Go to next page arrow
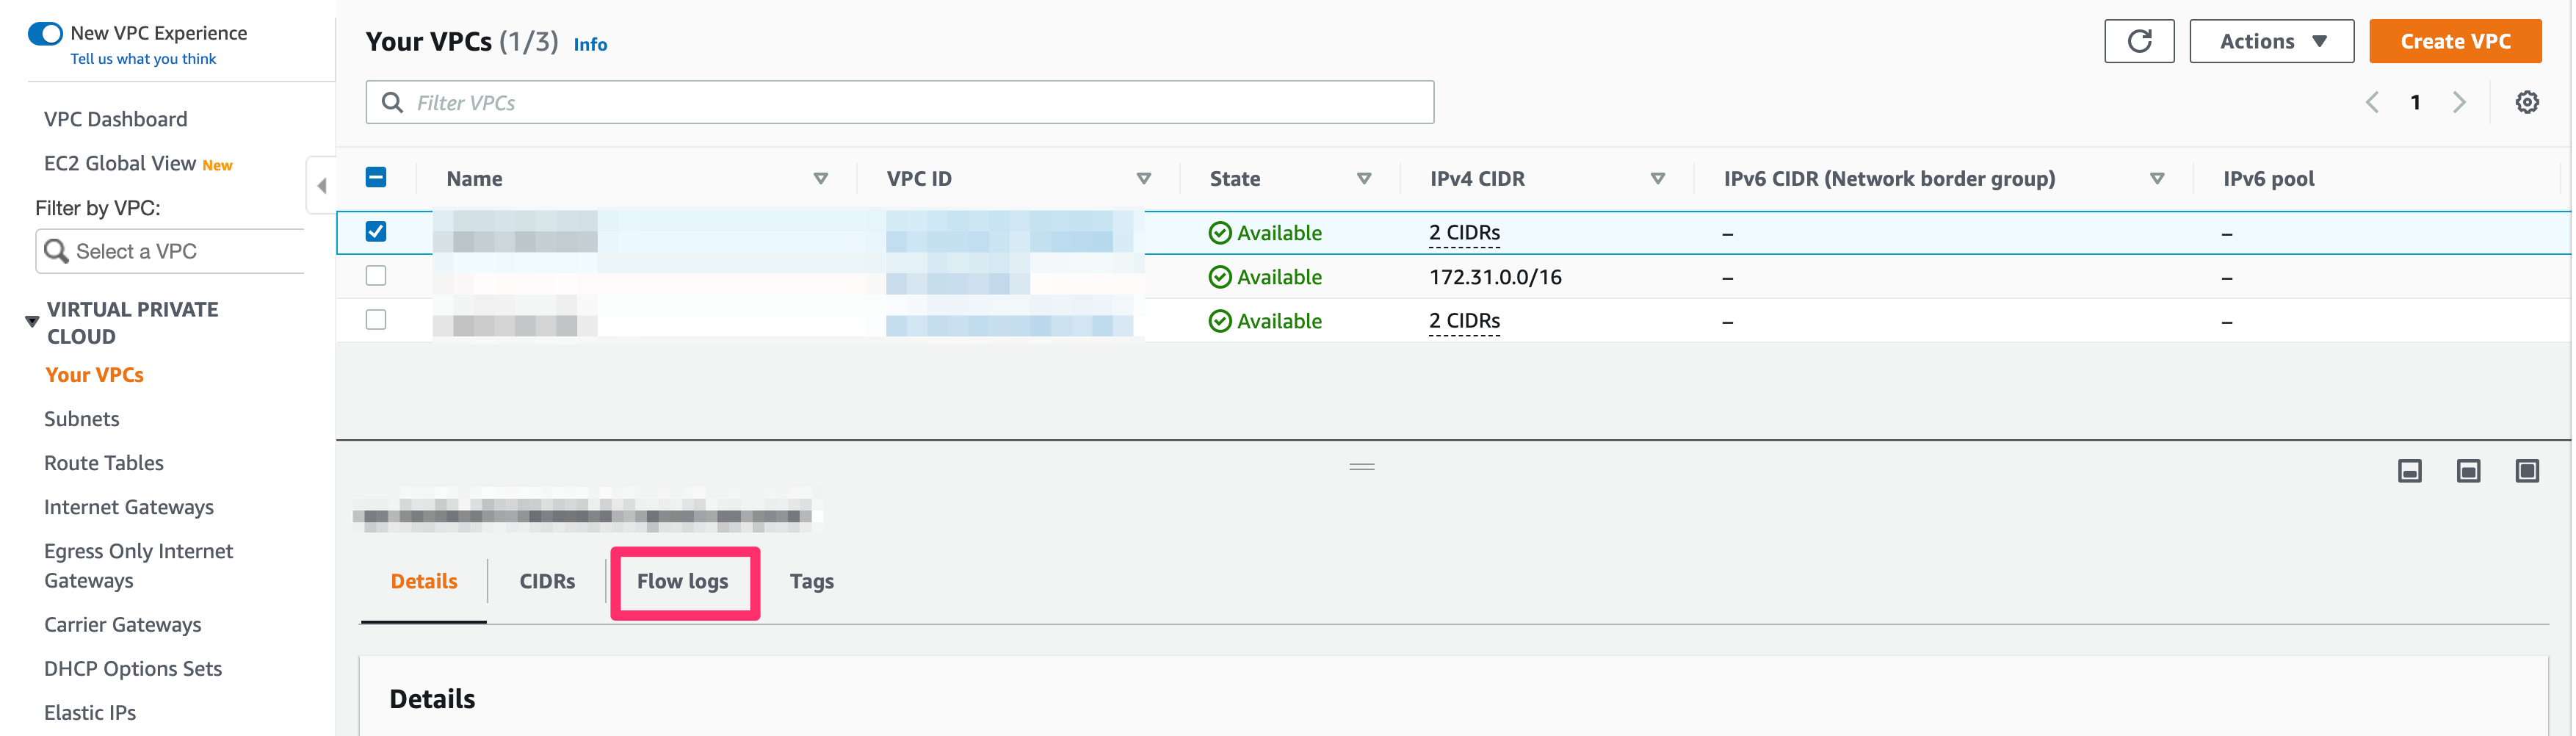 click(2458, 102)
